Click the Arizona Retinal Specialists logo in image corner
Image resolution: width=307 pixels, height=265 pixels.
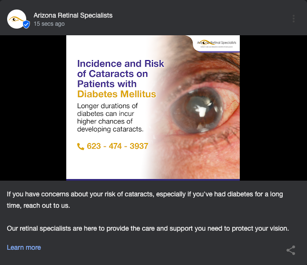point(216,43)
